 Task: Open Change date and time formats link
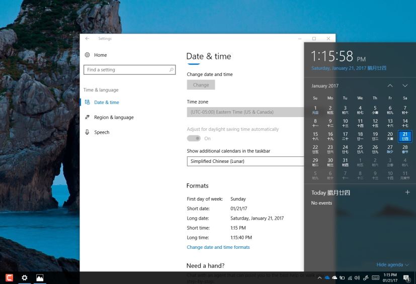[218, 247]
